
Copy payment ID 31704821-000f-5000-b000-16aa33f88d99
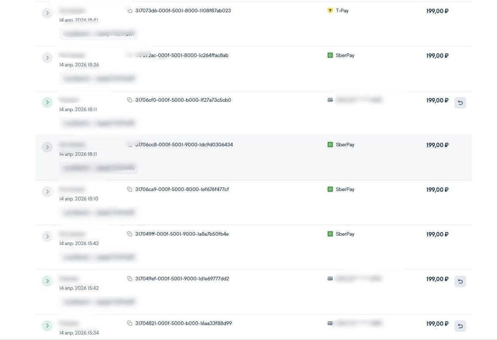[x=130, y=323]
